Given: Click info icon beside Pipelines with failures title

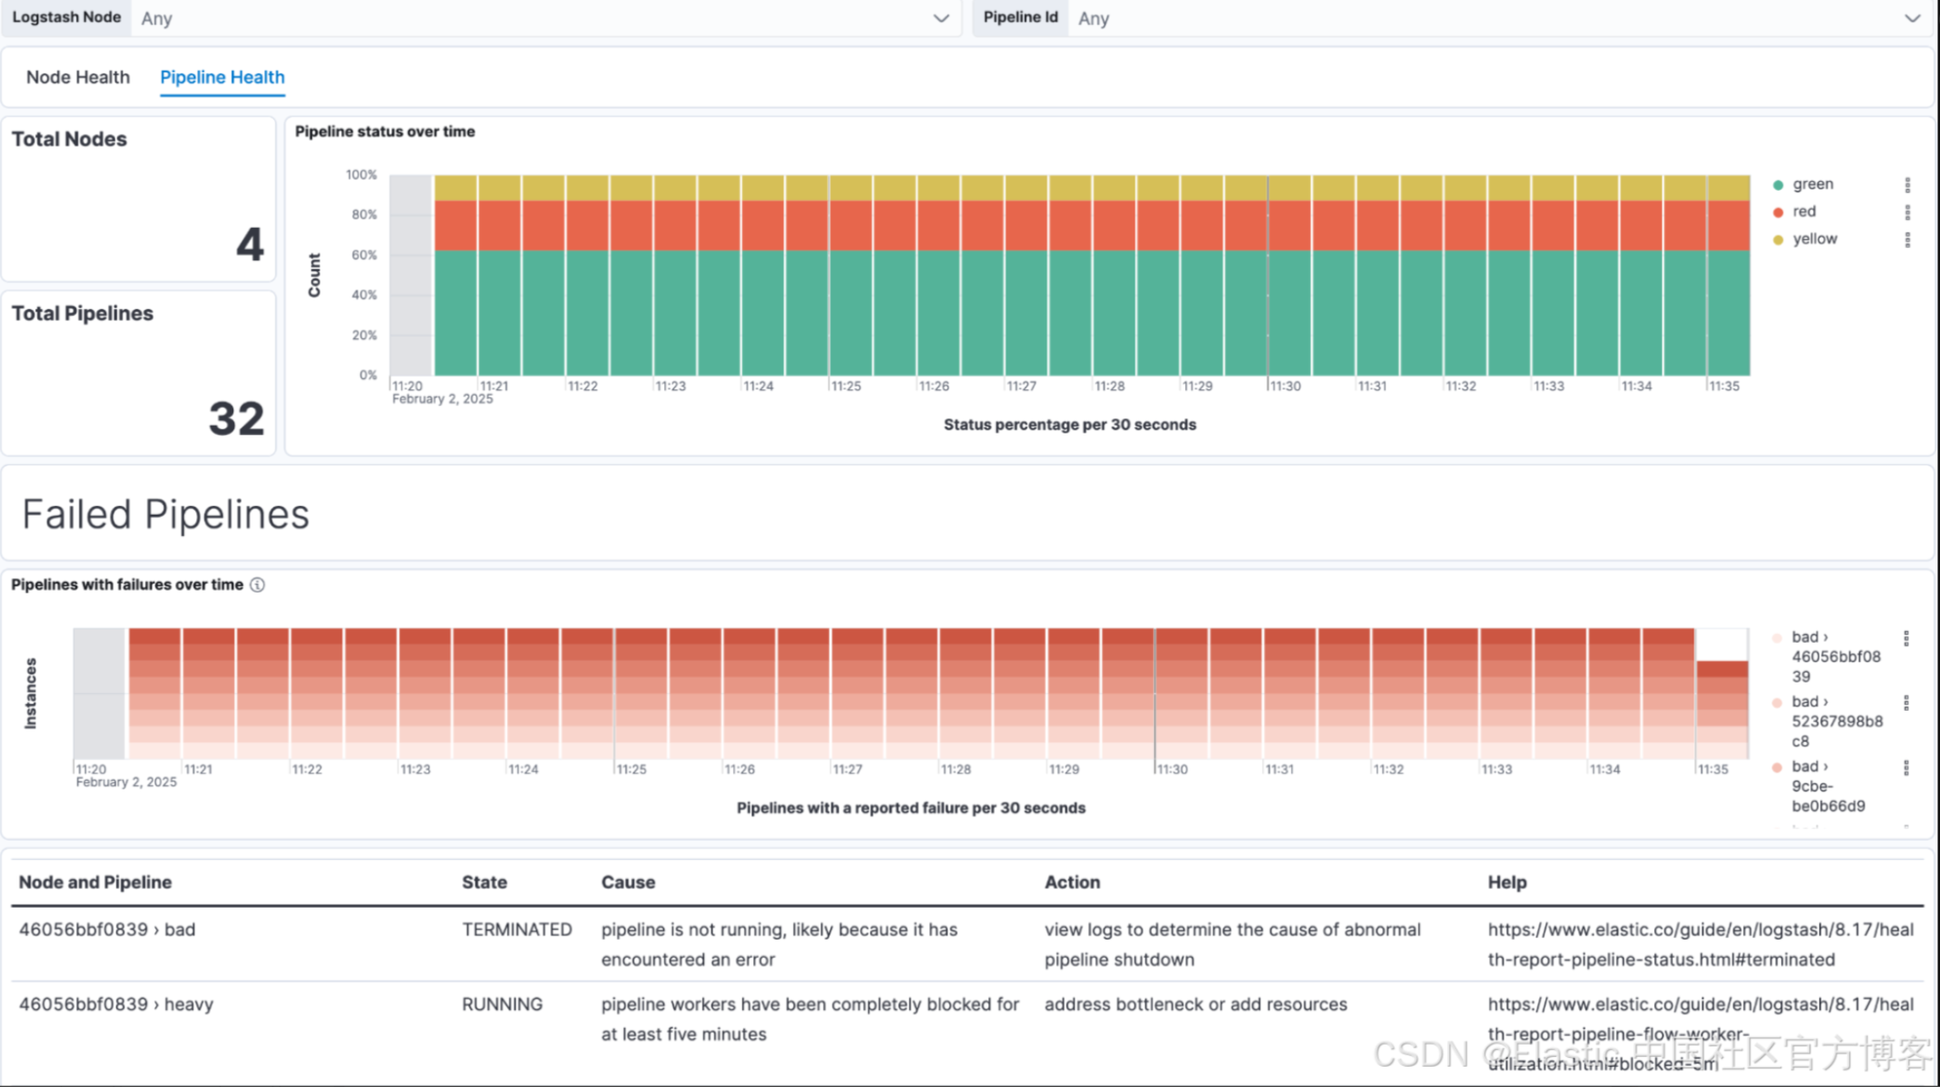Looking at the screenshot, I should click(257, 585).
